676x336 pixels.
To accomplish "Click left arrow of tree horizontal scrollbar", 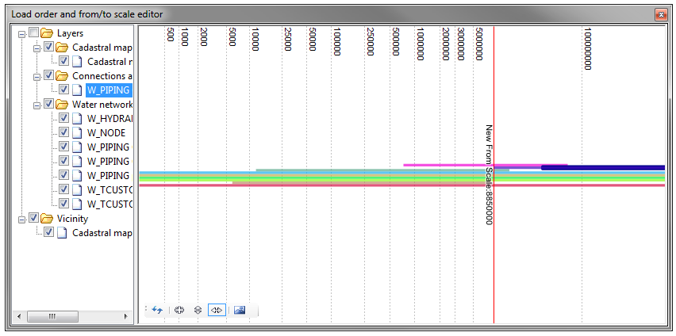I will [x=19, y=317].
